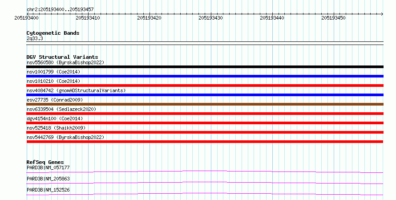The width and height of the screenshot is (396, 200).
Task: Click the ruler's left end arrow
Action: coord(28,14)
